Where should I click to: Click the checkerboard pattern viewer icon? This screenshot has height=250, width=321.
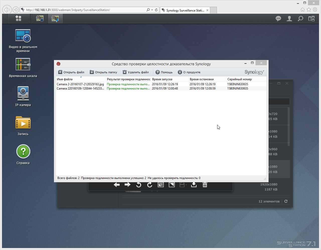[x=161, y=185]
